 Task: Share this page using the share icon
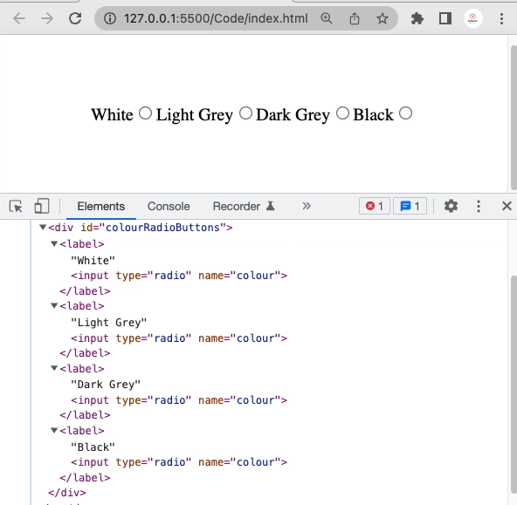coord(354,18)
